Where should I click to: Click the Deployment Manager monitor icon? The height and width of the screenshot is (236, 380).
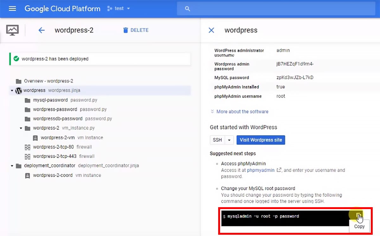coord(12,30)
